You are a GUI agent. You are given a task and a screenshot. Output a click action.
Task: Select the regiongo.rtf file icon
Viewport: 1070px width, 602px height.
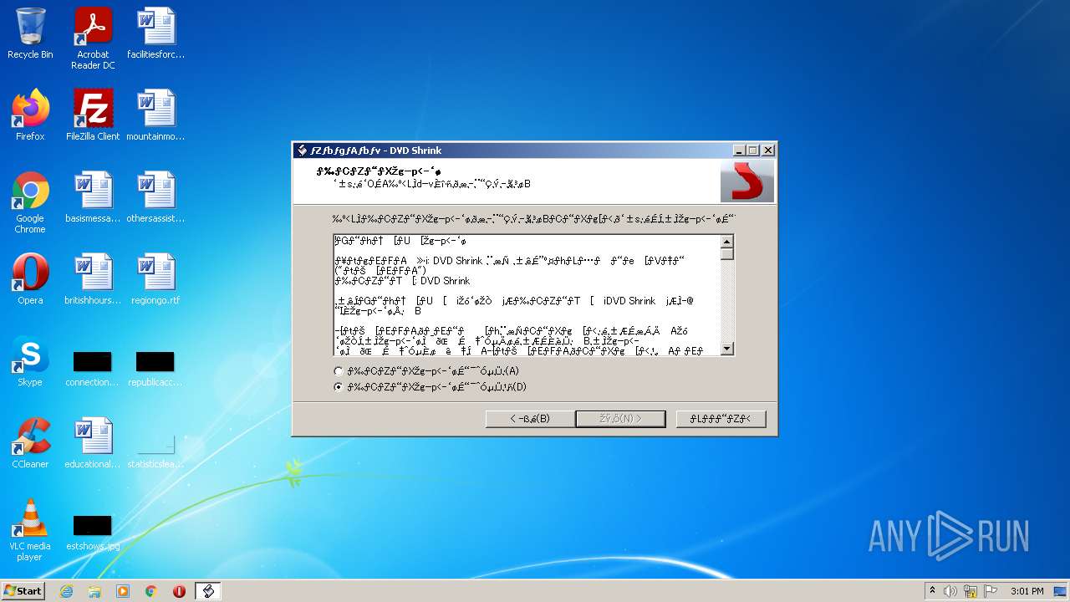(155, 279)
